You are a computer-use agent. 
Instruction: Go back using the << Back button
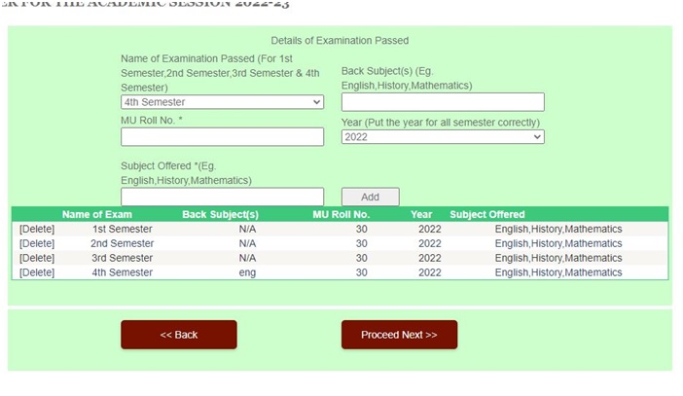[178, 335]
